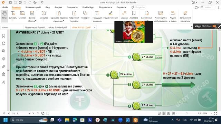Image resolution: width=221 pixels, height=124 pixels.
Task: Go to previous page arrow in status bar
Action: (9, 113)
